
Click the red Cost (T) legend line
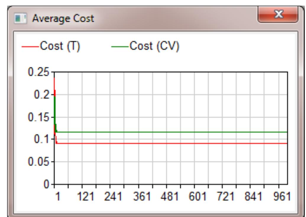(x=30, y=47)
